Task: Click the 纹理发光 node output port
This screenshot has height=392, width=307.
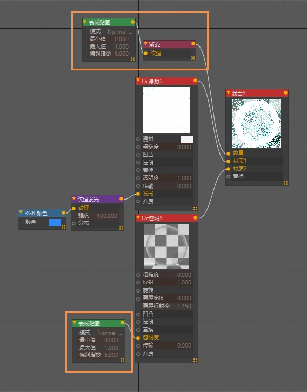Action: pyautogui.click(x=121, y=199)
